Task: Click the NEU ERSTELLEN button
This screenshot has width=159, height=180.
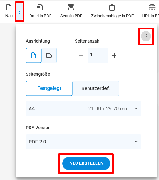Action: (86, 163)
